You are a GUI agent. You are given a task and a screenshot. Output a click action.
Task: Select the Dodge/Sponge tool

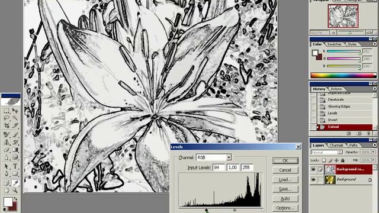coord(15,157)
